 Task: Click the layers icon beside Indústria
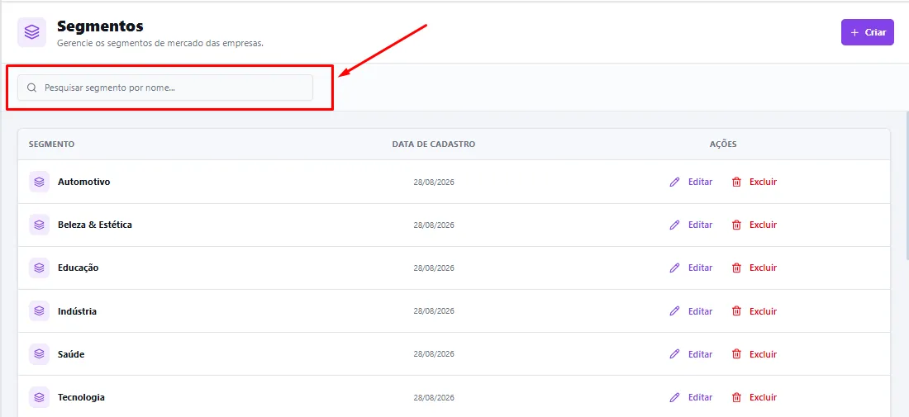pos(39,311)
